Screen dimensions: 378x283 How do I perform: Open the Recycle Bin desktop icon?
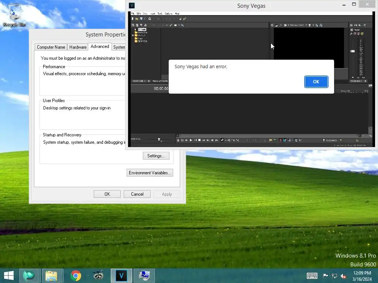point(14,15)
